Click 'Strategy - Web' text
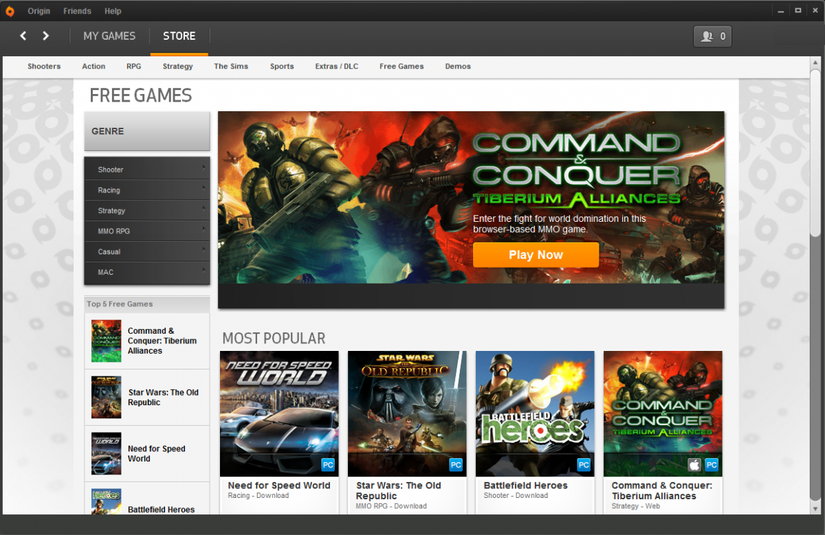825x535 pixels. pos(636,506)
